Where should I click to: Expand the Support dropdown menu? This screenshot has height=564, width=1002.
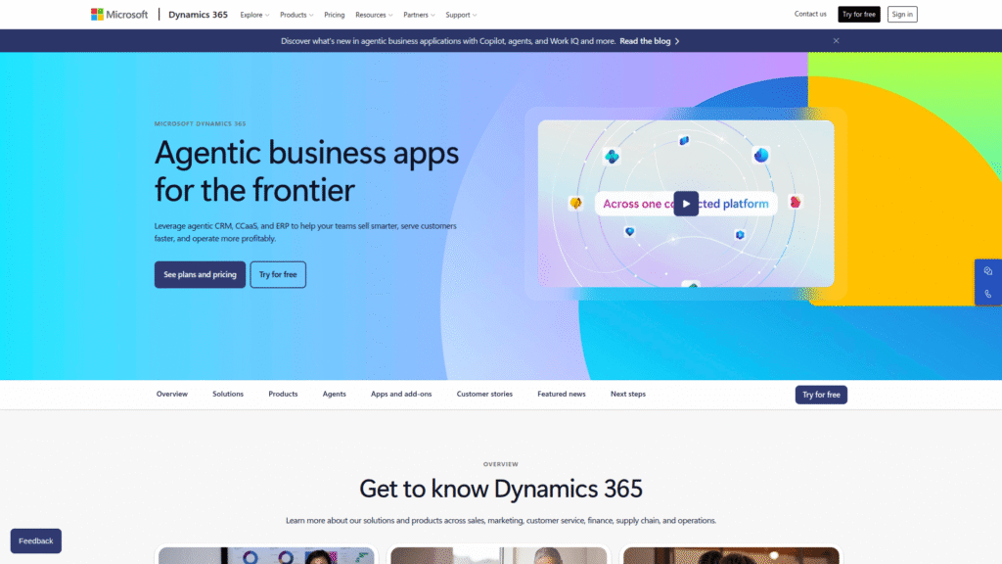tap(461, 15)
